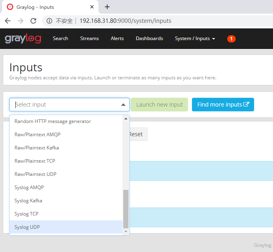
Task: Open a new browser tab
Action: 107,7
